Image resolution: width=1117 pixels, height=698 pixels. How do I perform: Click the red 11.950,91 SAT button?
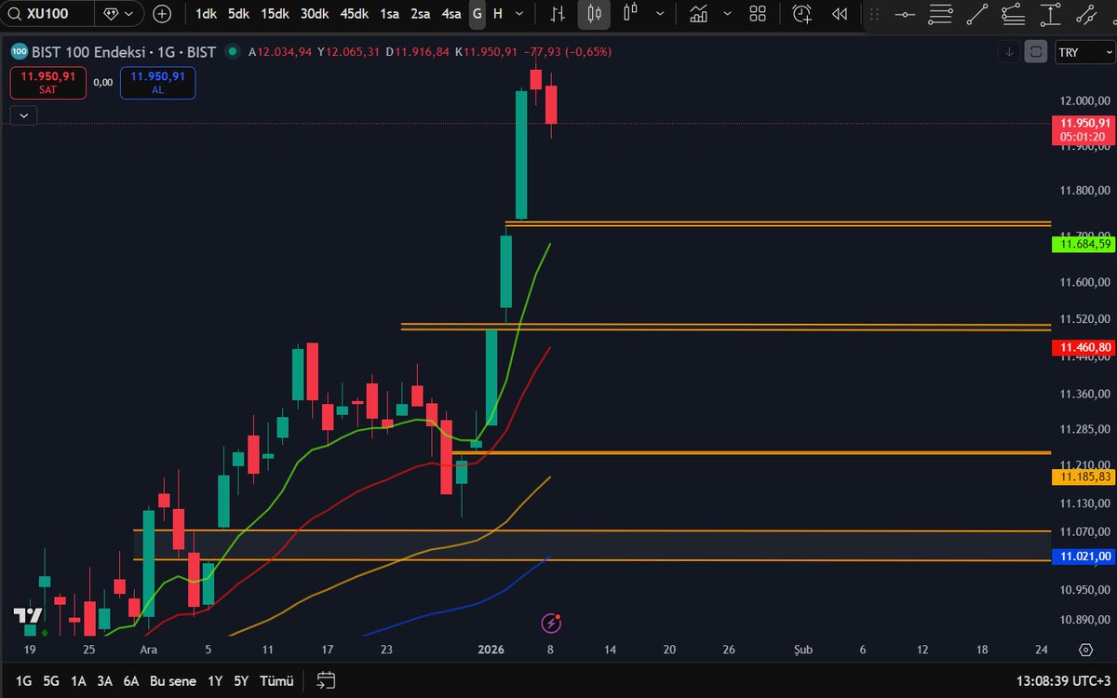pos(47,83)
